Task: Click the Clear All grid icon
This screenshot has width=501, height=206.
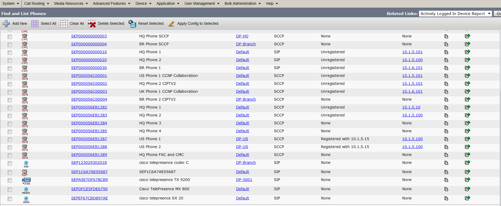Action: [x=64, y=24]
